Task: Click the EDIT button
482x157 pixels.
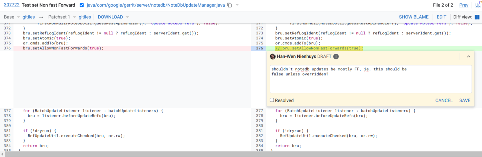Action: pos(441,17)
